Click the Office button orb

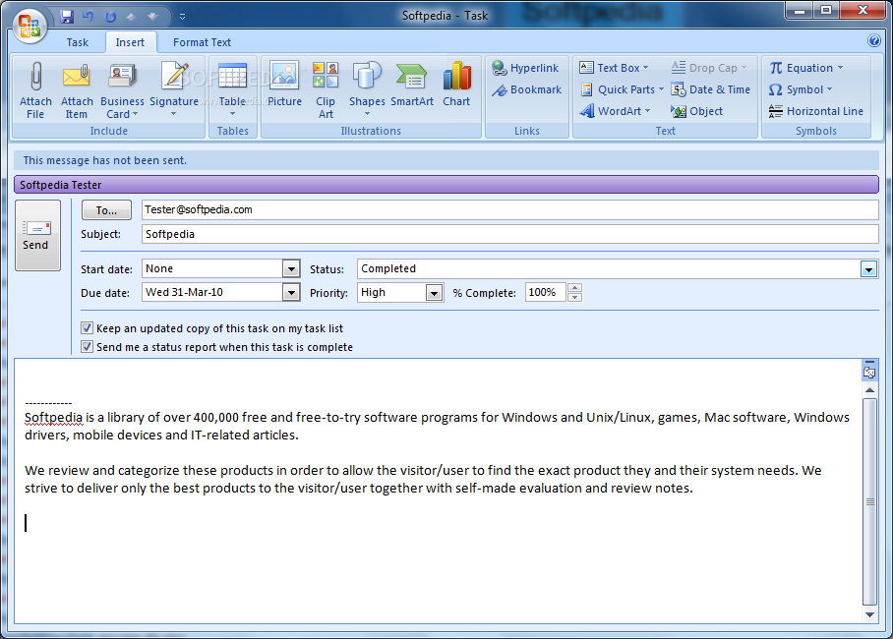30,26
